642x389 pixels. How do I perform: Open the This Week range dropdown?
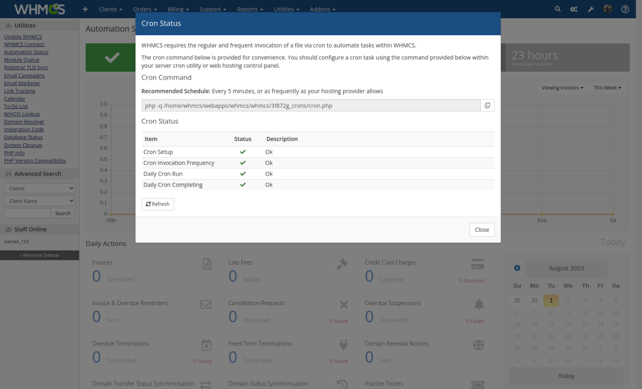(x=607, y=88)
